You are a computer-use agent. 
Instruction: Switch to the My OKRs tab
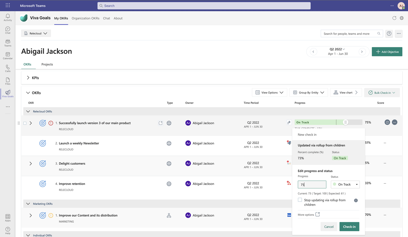(61, 18)
